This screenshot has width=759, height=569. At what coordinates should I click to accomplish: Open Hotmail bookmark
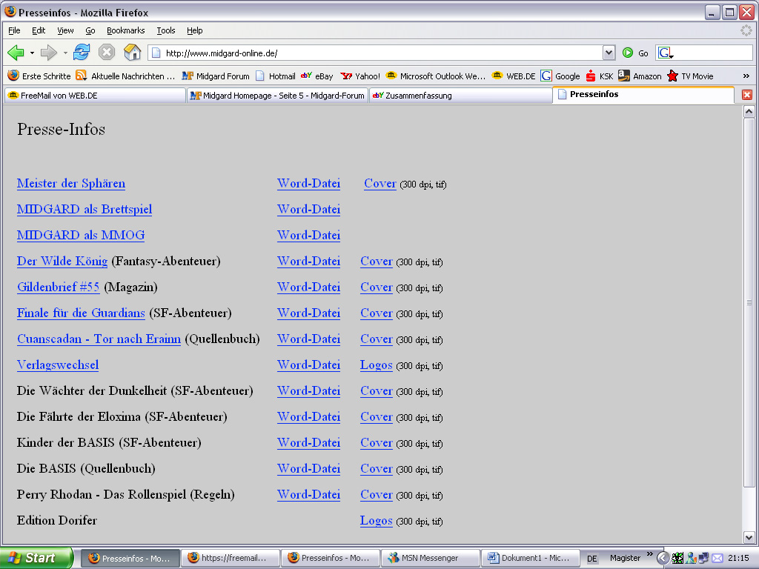point(275,76)
